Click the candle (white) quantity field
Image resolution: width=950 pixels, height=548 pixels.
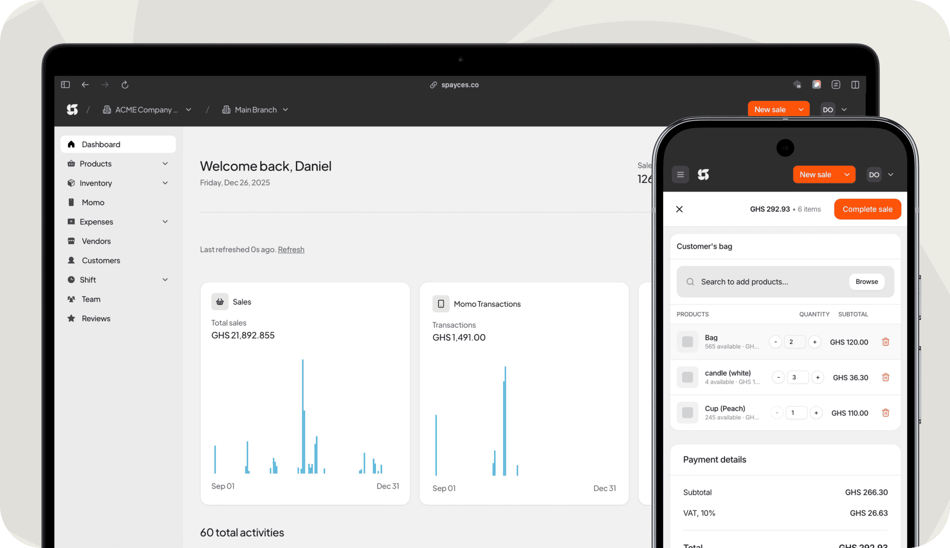point(797,377)
